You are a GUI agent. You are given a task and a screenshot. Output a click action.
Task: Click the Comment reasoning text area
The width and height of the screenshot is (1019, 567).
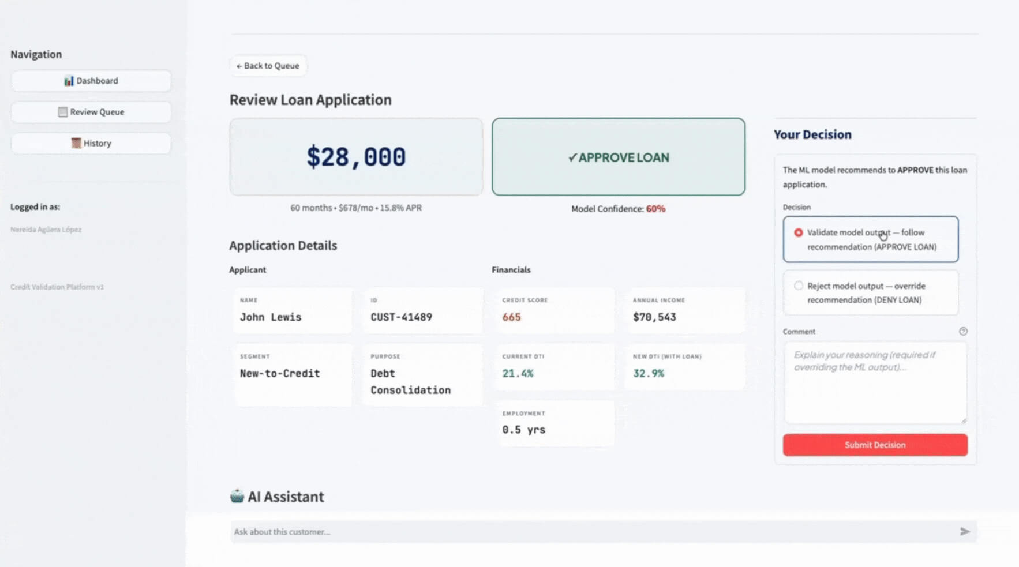pos(875,382)
